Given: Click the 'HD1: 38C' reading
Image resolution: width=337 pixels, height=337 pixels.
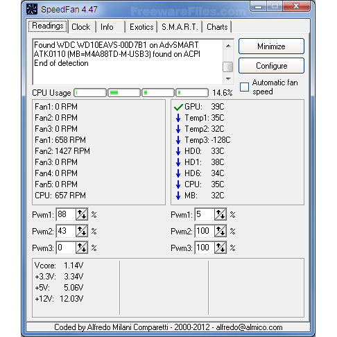Looking at the screenshot, I should click(x=205, y=162).
